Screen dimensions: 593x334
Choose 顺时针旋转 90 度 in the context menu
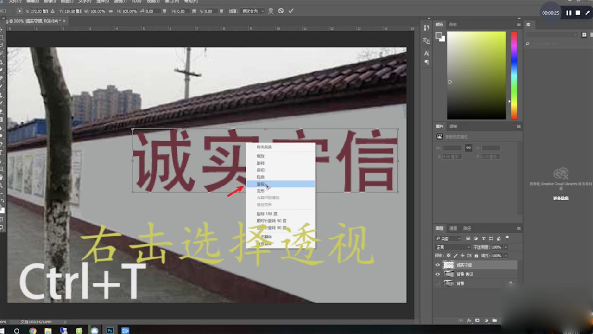pyautogui.click(x=280, y=221)
